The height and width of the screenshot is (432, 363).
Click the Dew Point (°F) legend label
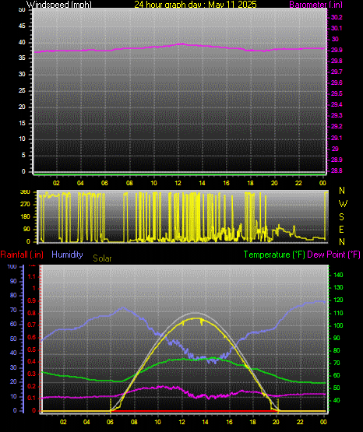click(333, 255)
